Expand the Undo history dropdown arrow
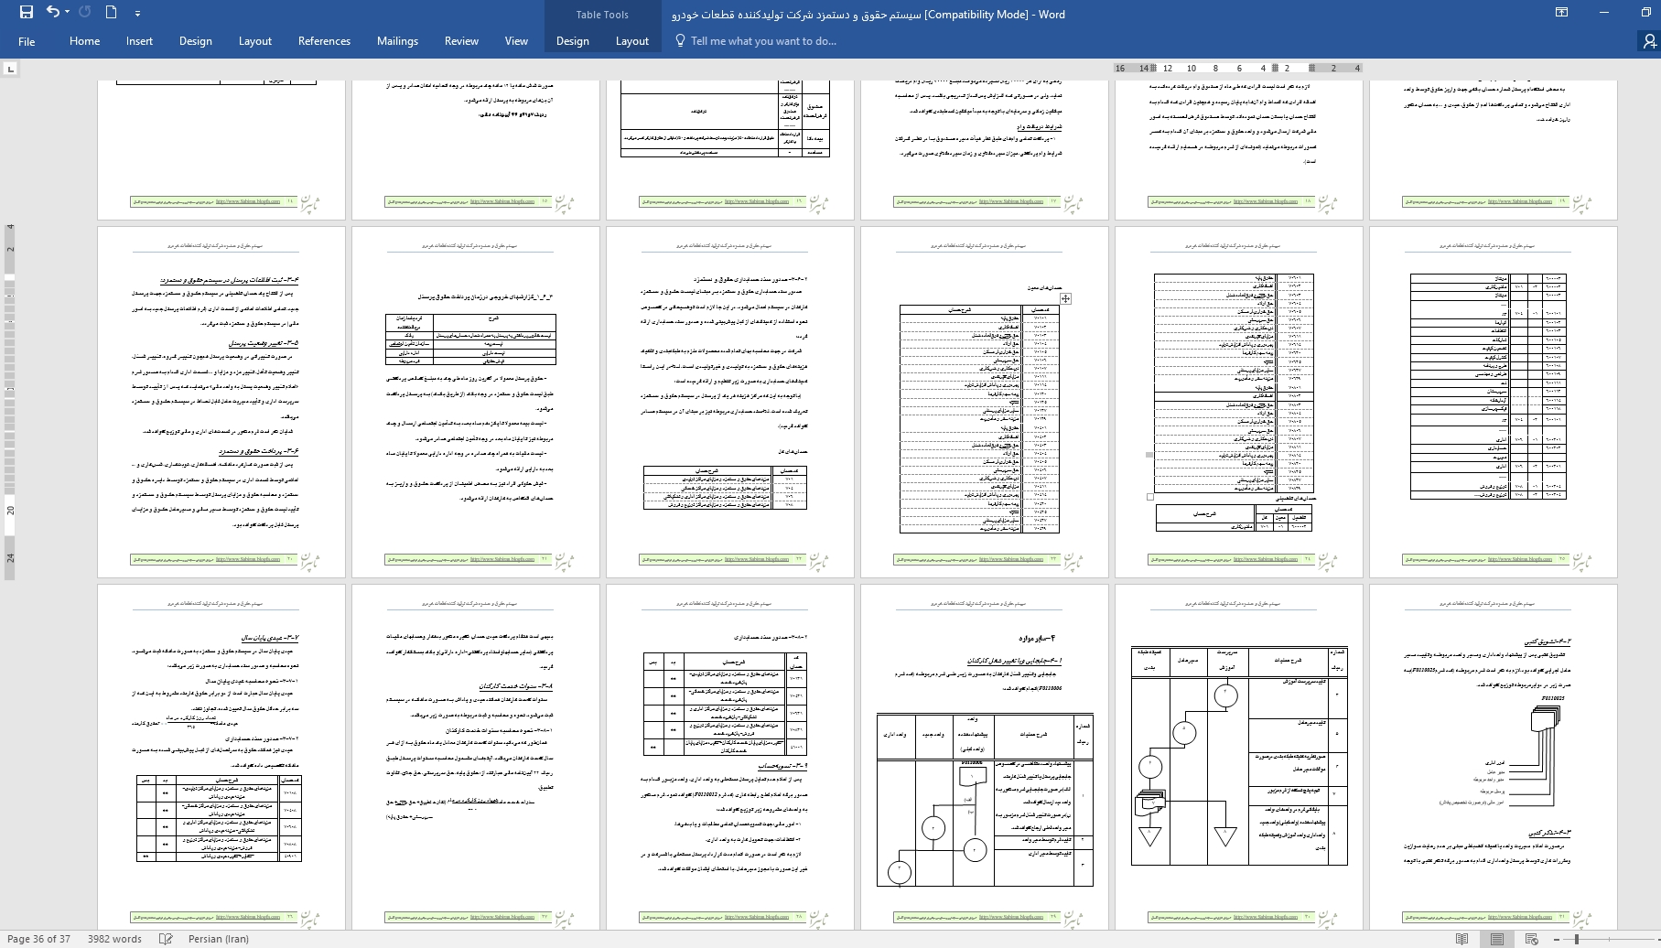The width and height of the screenshot is (1661, 948). pyautogui.click(x=69, y=14)
